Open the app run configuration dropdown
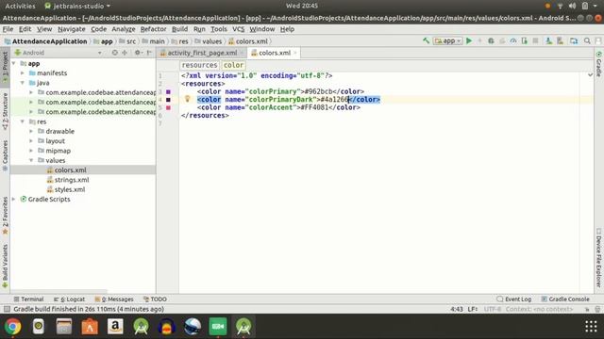This screenshot has width=604, height=339. (447, 40)
